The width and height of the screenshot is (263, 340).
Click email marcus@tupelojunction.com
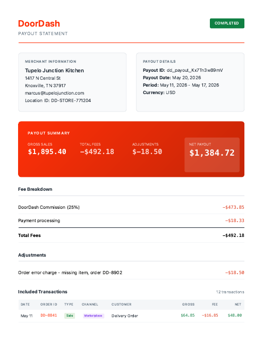(x=54, y=93)
